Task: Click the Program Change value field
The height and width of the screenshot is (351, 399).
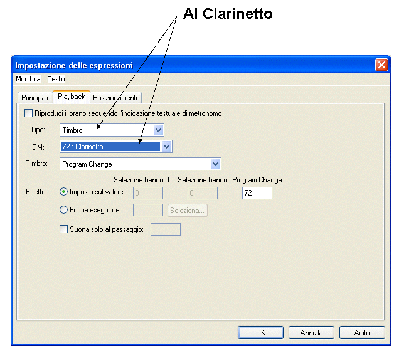Action: click(257, 193)
